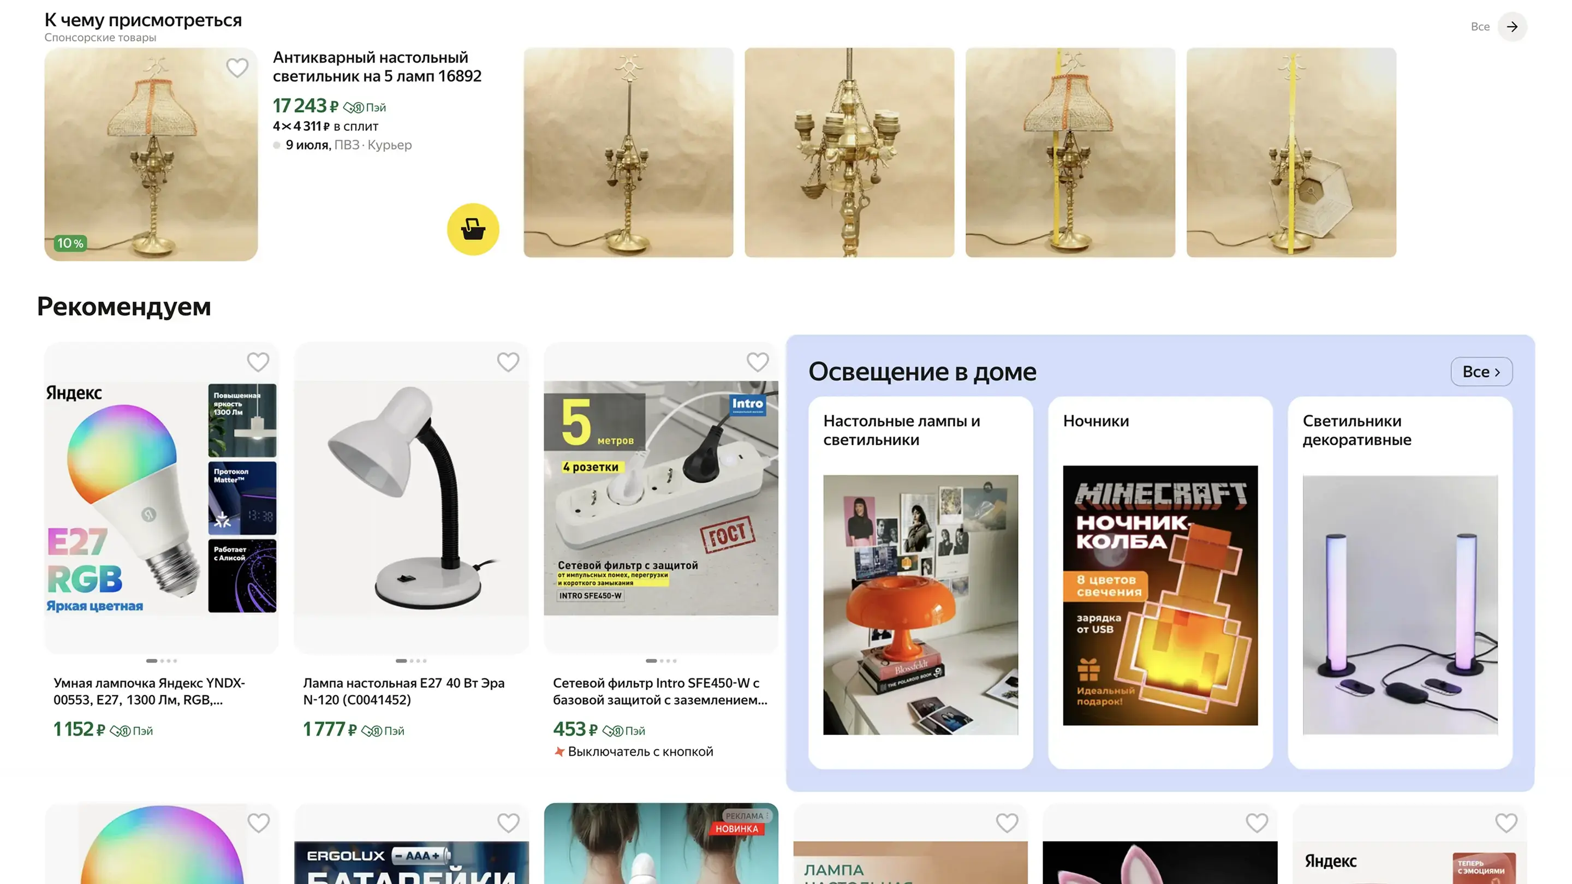Add Intro SFE450-W surge protector to favorites
This screenshot has width=1572, height=884.
pyautogui.click(x=757, y=362)
